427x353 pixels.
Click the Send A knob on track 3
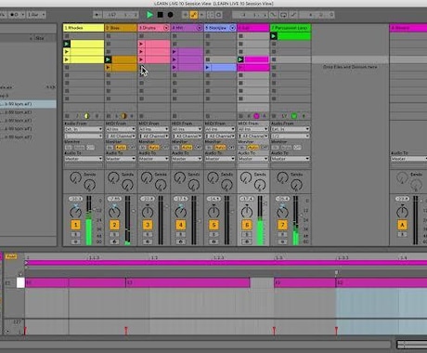(146, 177)
